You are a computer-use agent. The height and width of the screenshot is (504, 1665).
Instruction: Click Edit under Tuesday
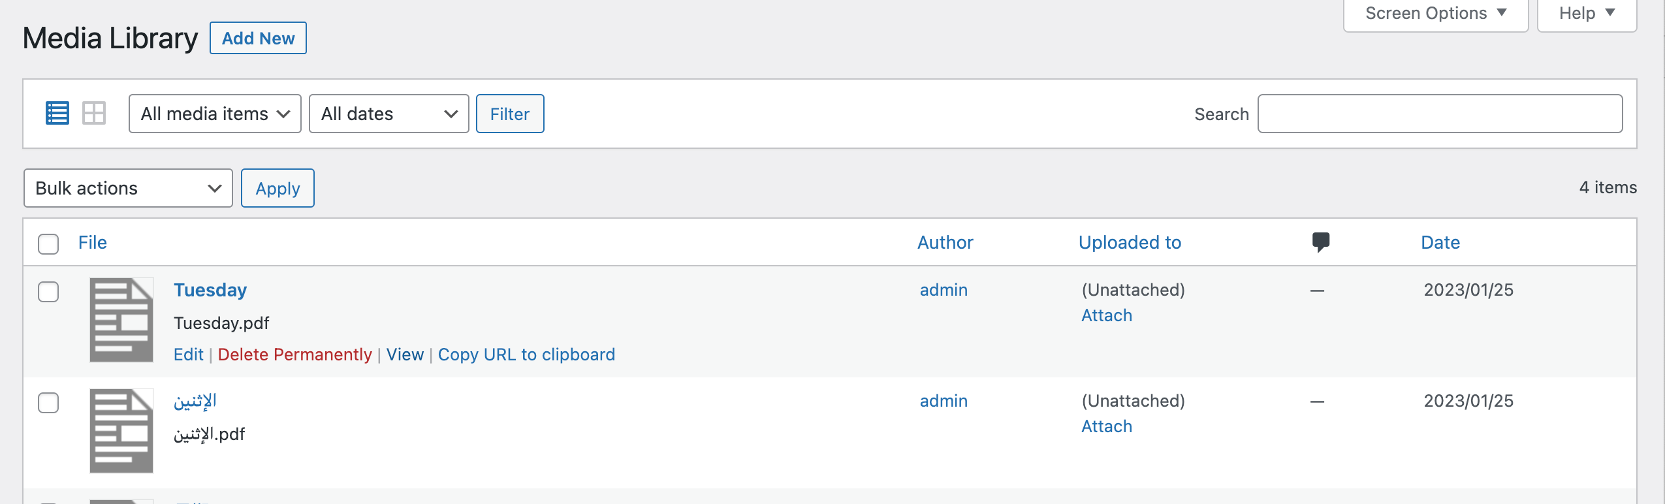point(189,354)
